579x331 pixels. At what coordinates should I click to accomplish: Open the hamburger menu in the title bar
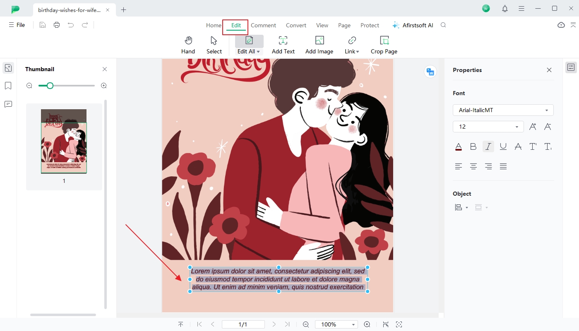coord(521,8)
